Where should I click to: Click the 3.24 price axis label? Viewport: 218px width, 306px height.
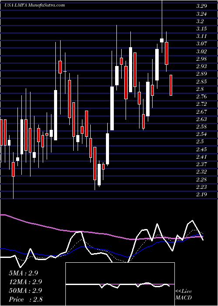(x=201, y=14)
